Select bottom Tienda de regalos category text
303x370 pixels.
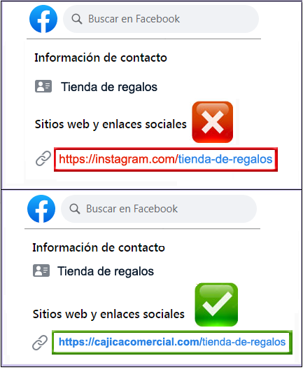point(106,271)
